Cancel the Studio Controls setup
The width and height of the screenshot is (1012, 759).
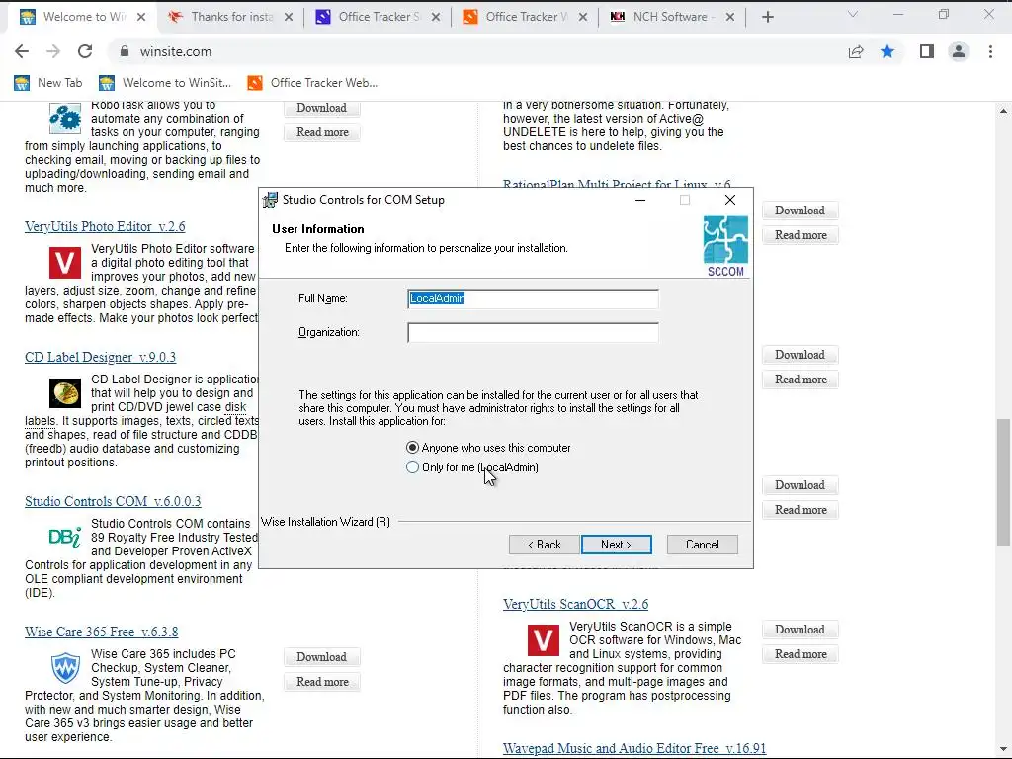click(703, 545)
